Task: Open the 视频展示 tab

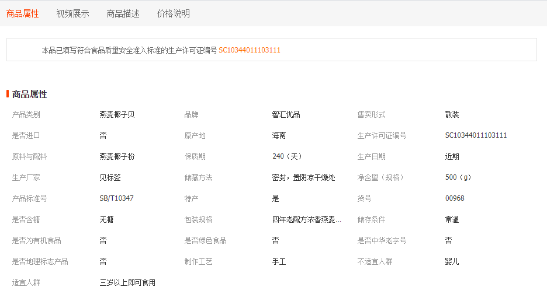Action: [73, 13]
